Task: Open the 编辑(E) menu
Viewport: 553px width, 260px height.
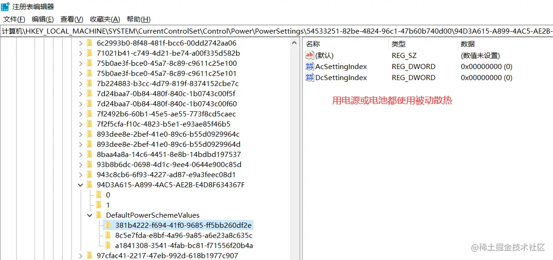Action: [42, 19]
